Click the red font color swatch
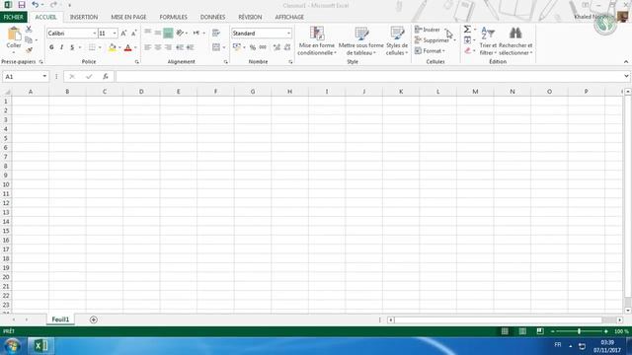Viewport: 632px width, 355px height. pyautogui.click(x=127, y=47)
